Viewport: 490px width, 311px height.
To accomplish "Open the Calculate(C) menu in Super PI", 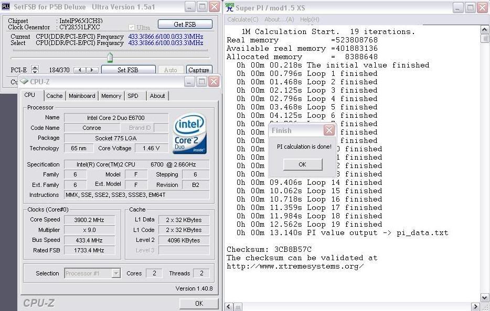I will click(x=243, y=19).
